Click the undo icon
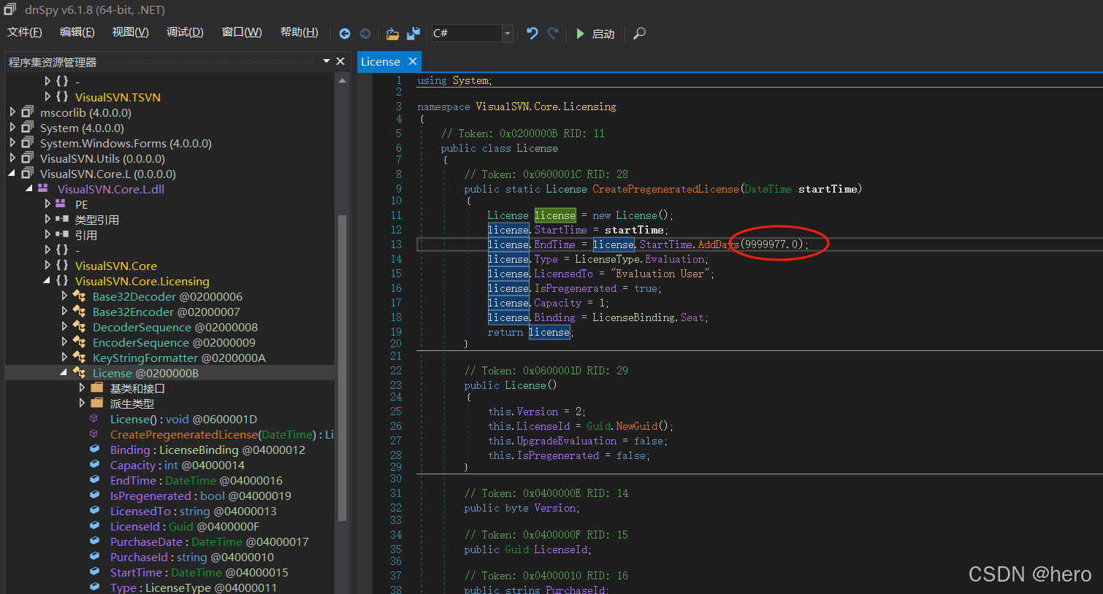The width and height of the screenshot is (1103, 594). click(x=533, y=34)
